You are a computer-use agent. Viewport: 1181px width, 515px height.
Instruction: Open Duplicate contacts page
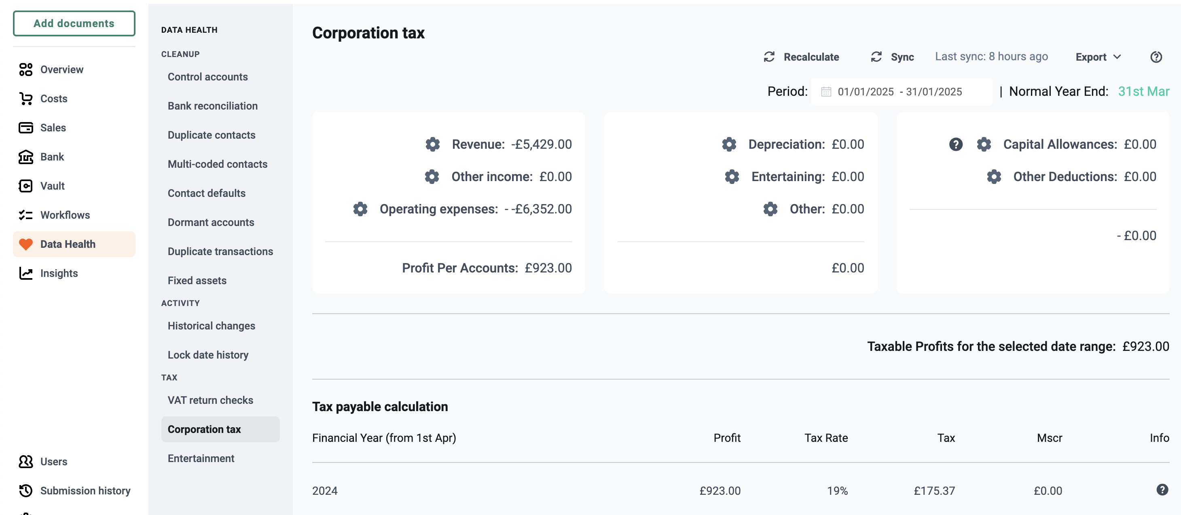[x=212, y=135]
